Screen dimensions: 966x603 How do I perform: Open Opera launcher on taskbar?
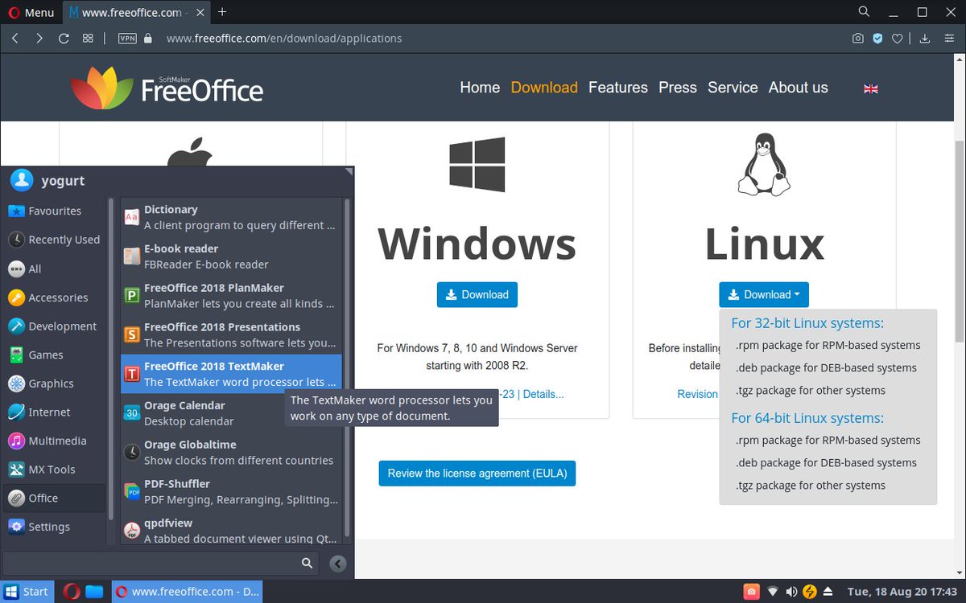(71, 592)
